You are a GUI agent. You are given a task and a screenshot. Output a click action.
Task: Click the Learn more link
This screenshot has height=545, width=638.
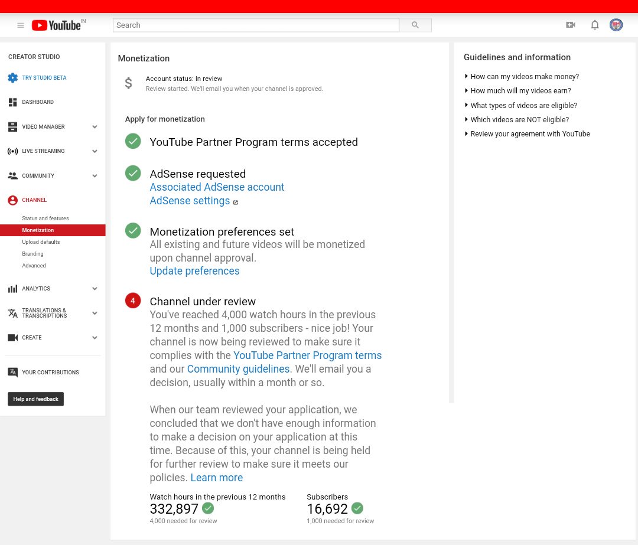216,478
